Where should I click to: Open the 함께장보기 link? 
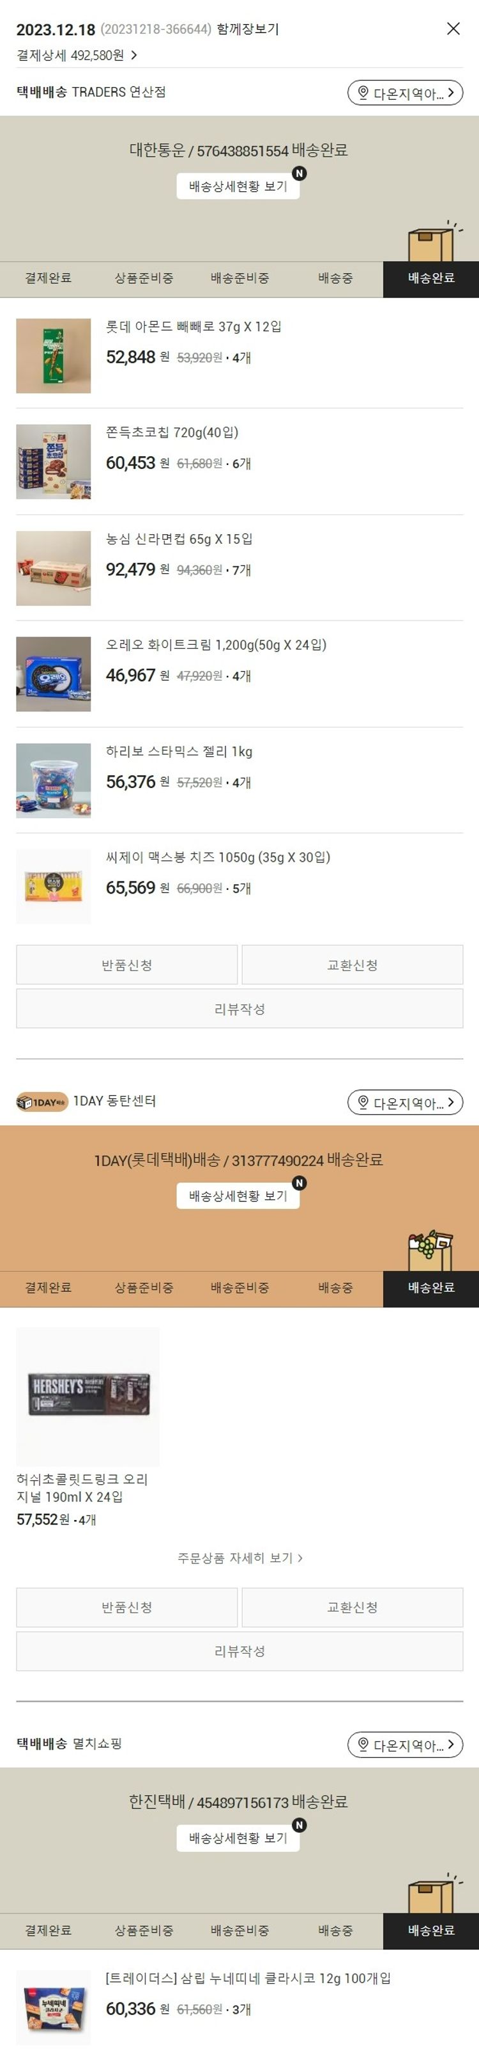coord(248,29)
